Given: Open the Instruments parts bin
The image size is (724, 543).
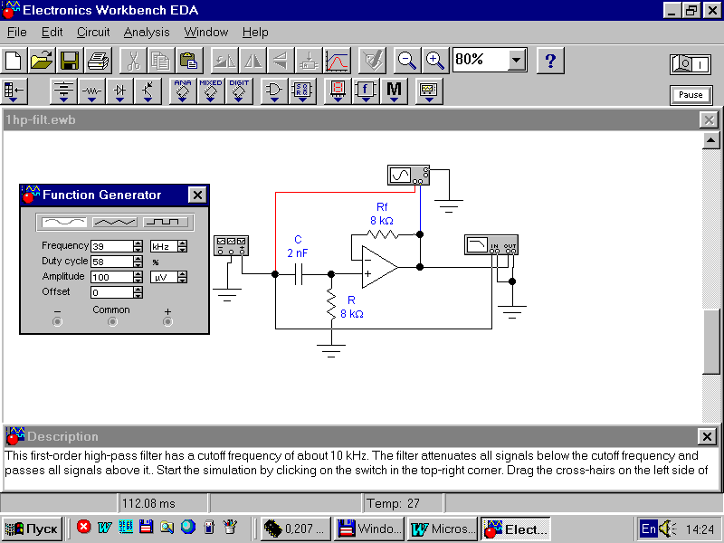Looking at the screenshot, I should [429, 91].
